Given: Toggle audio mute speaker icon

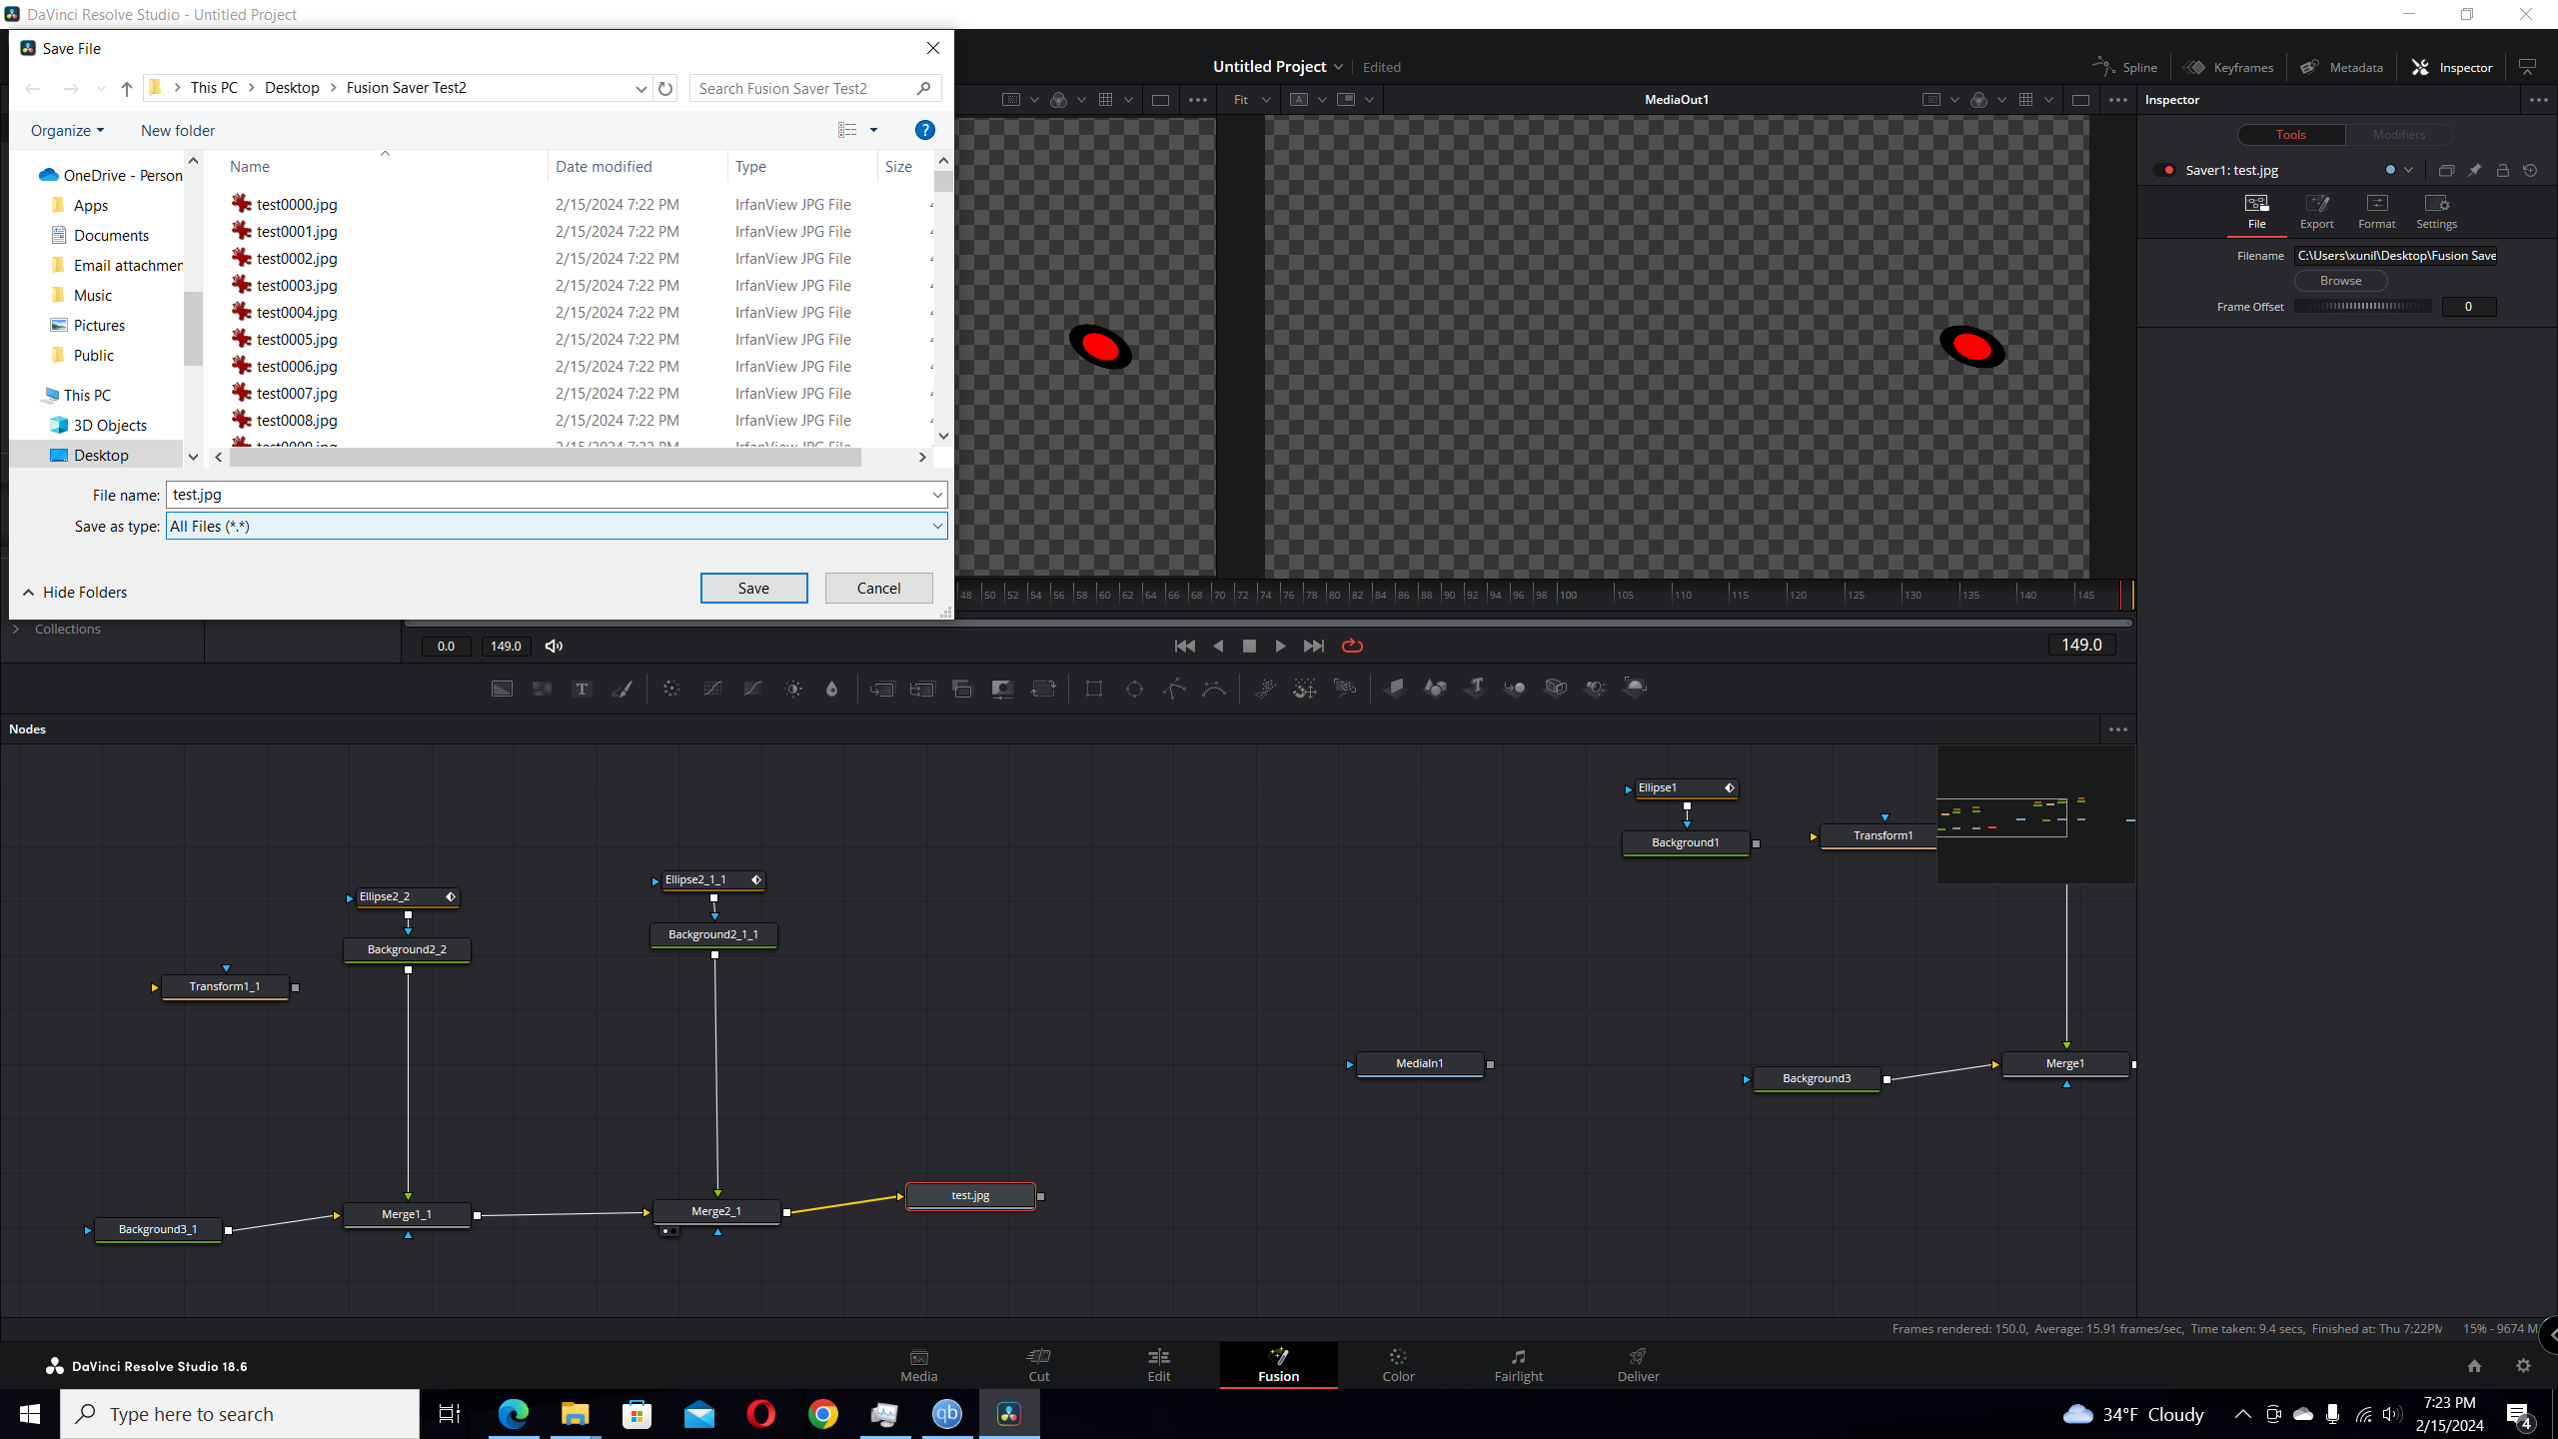Looking at the screenshot, I should click(554, 647).
